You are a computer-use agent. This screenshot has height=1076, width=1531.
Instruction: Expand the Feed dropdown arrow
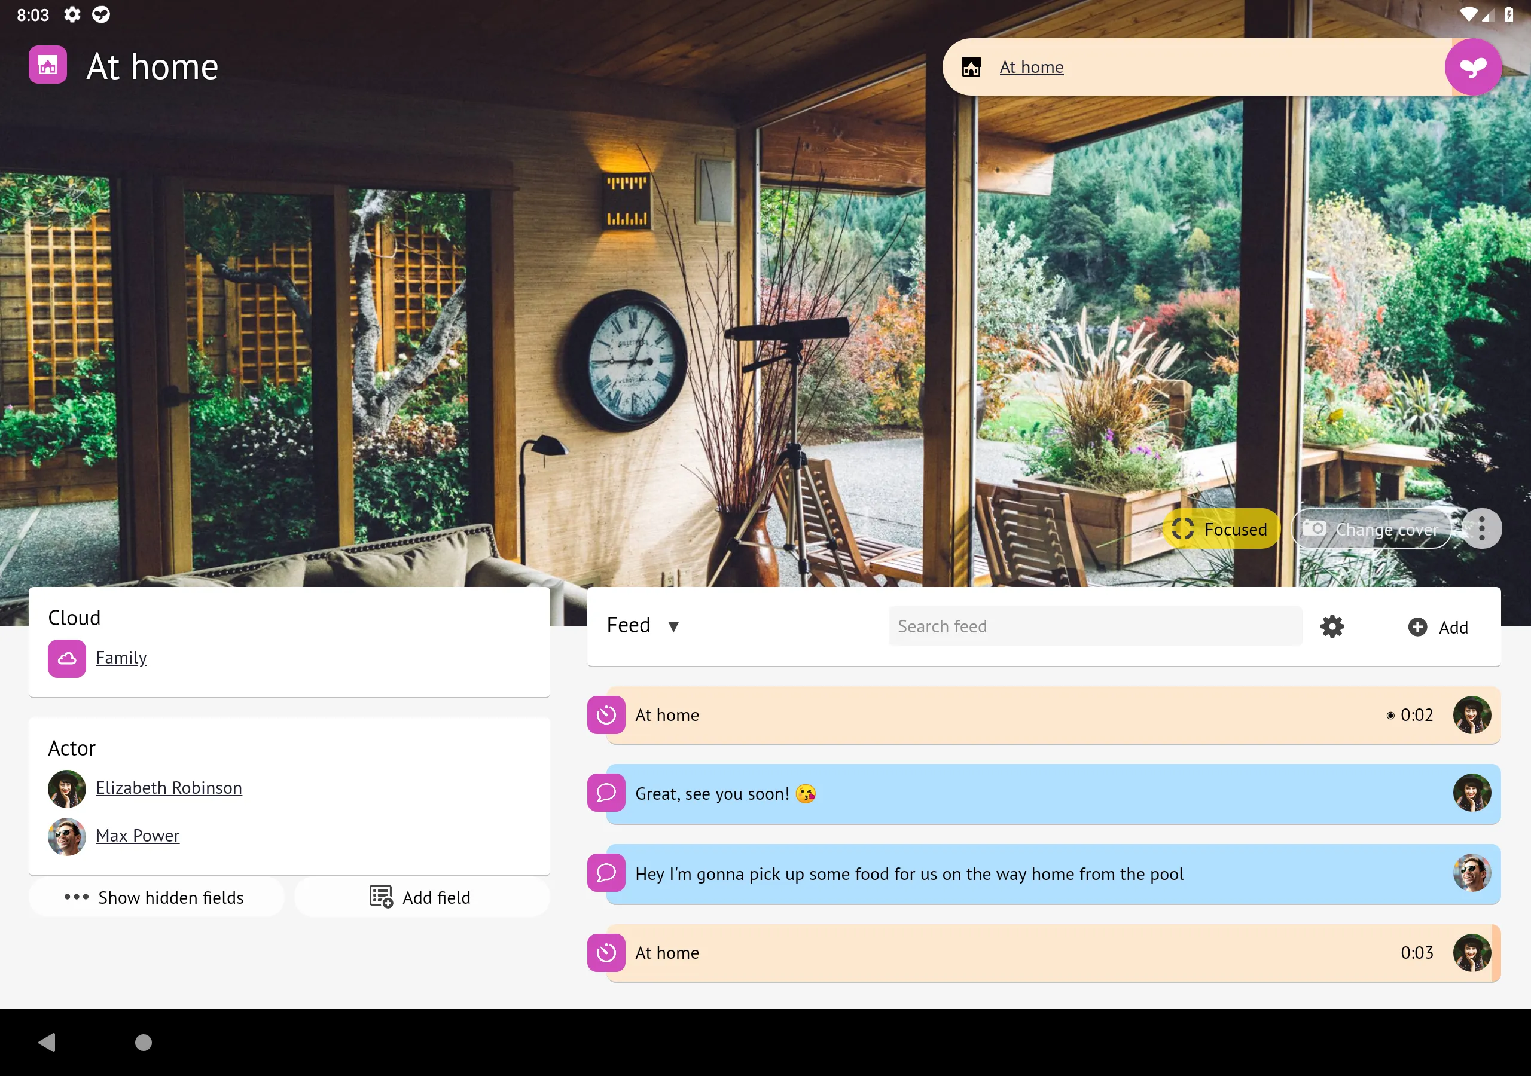(x=675, y=626)
